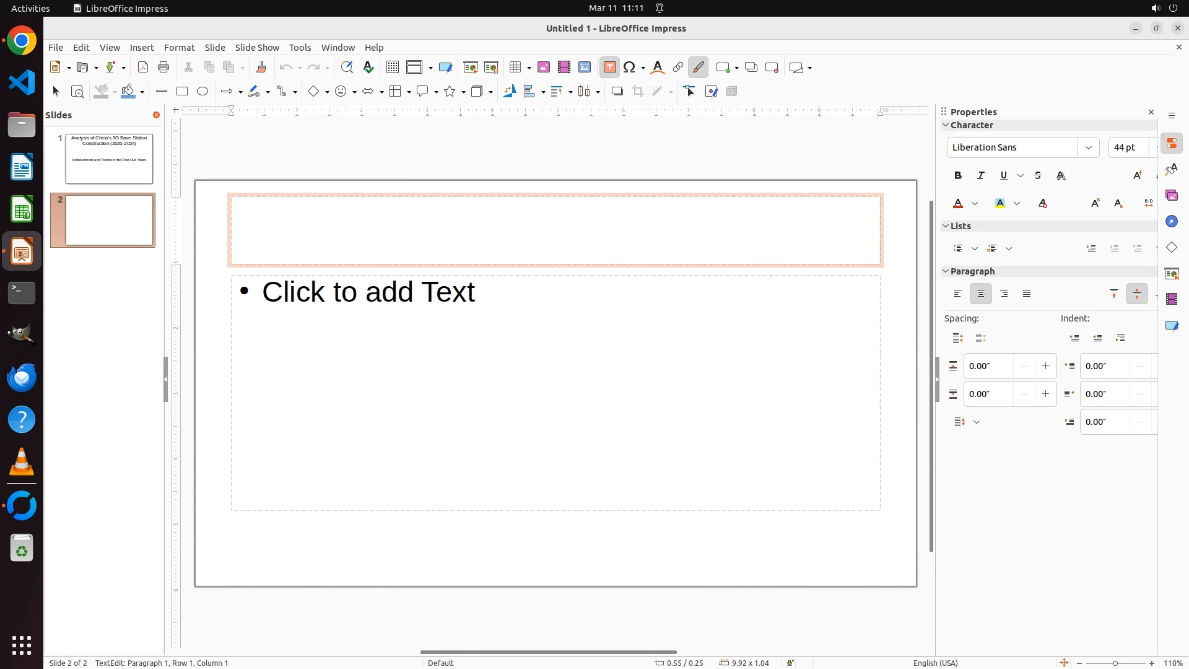Select the Rectangle drawing tool
The height and width of the screenshot is (669, 1189).
tap(182, 92)
